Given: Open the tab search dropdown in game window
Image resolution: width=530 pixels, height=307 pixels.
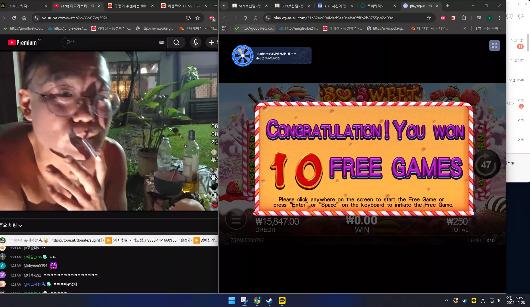Looking at the screenshot, I should coord(224,6).
